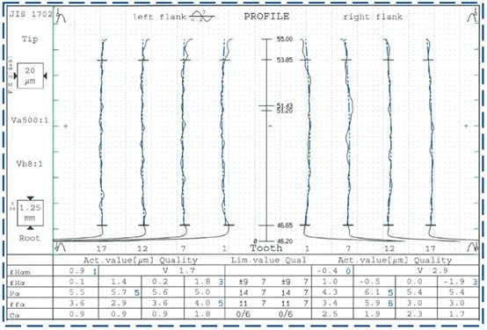This screenshot has height=330, width=487.
Task: Select the V 2.9 cell in fHαm row
Action: tap(433, 271)
